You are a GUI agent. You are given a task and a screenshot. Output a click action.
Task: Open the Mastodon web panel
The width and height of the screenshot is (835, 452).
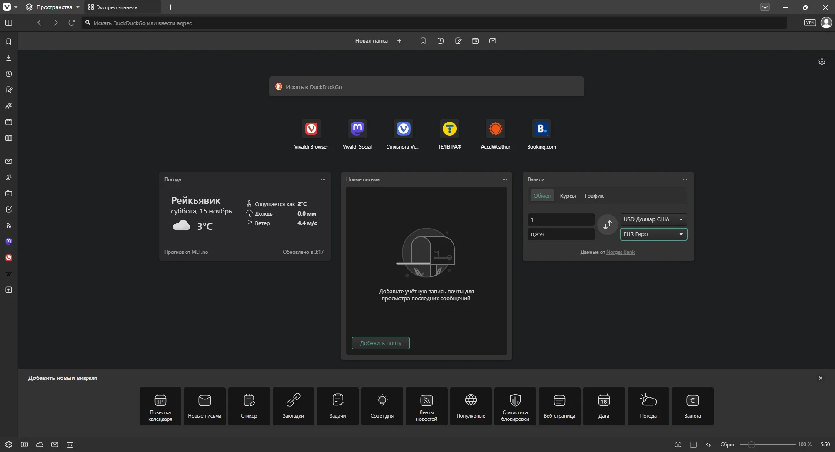pos(9,242)
